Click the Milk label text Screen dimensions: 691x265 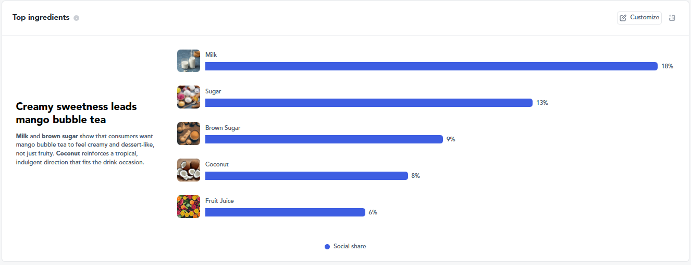click(211, 55)
